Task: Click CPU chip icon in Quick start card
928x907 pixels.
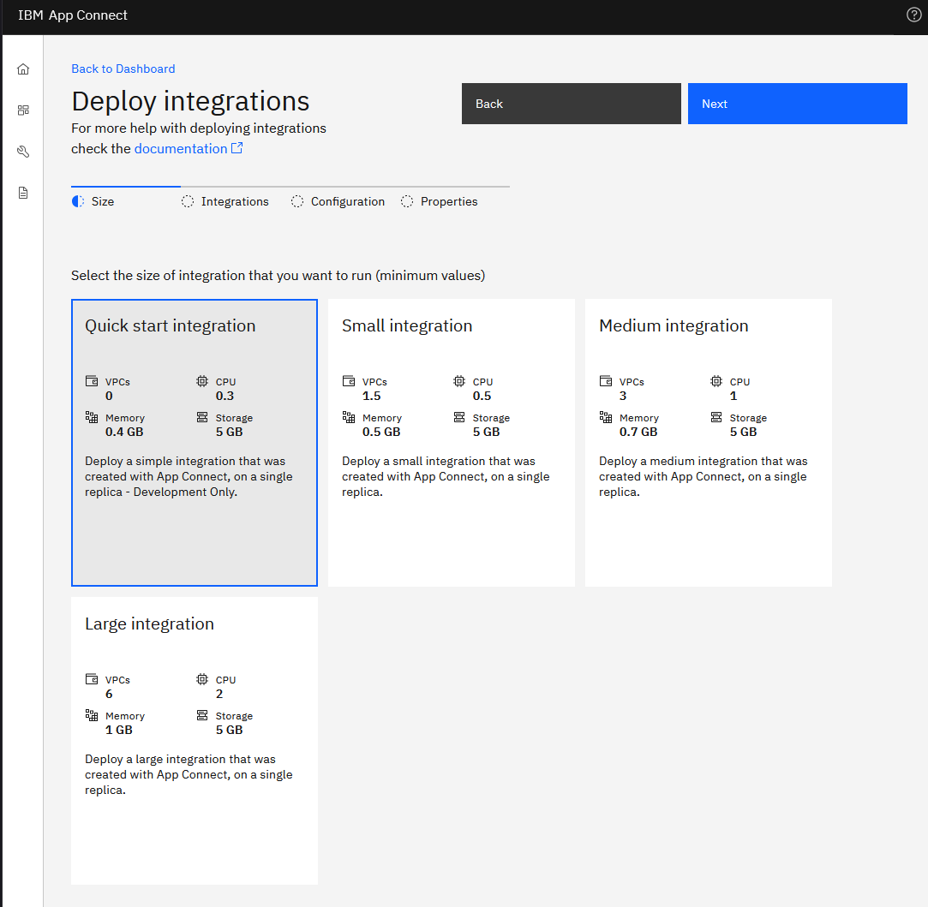Action: [202, 381]
